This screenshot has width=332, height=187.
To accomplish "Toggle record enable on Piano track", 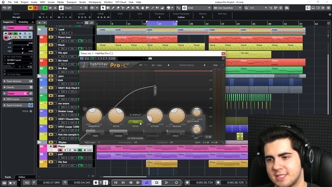I will [60, 150].
